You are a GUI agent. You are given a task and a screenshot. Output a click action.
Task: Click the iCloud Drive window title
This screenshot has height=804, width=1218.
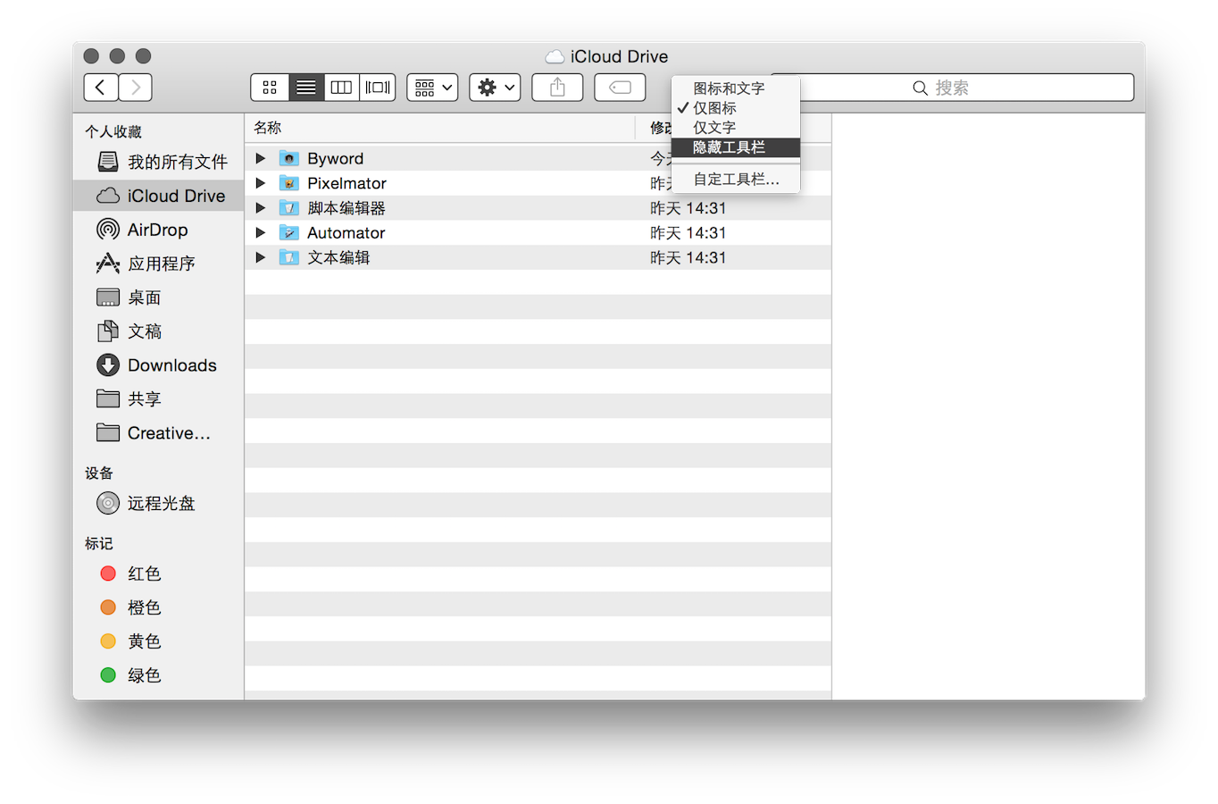(x=619, y=56)
